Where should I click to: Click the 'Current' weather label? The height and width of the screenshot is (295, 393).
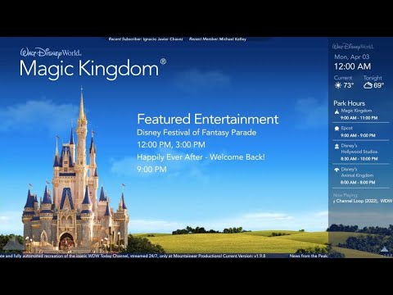point(343,78)
